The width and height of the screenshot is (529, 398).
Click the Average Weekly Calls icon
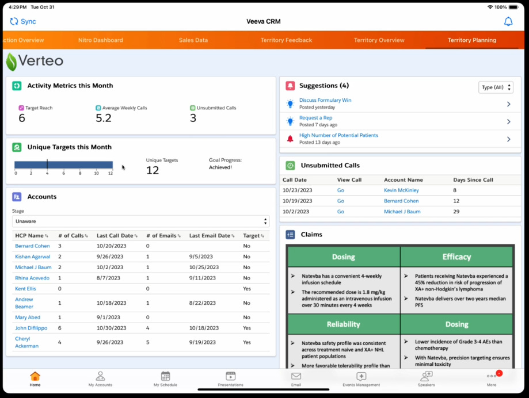(x=98, y=108)
